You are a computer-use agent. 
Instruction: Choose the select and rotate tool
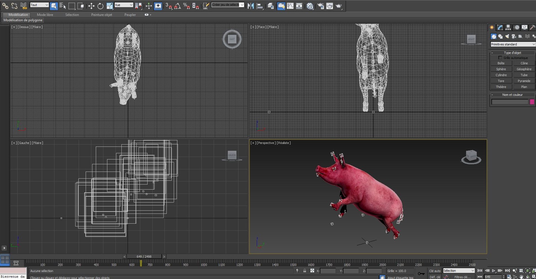click(x=100, y=6)
